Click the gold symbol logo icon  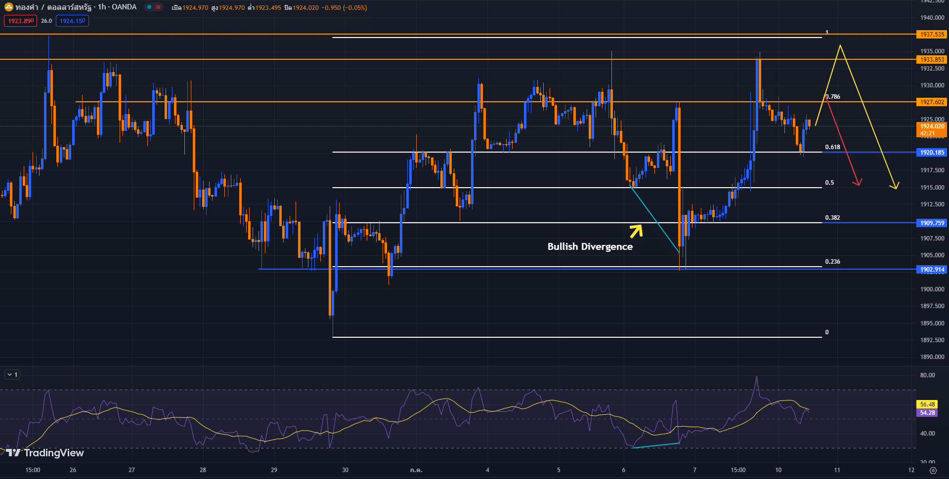coord(8,7)
